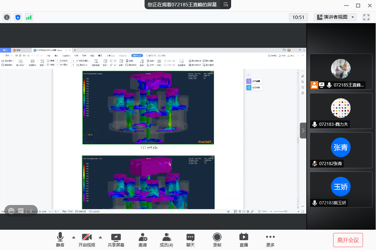Screen dimensions: 376x250
Task: Enter full screen mode icon
Action: (366, 17)
